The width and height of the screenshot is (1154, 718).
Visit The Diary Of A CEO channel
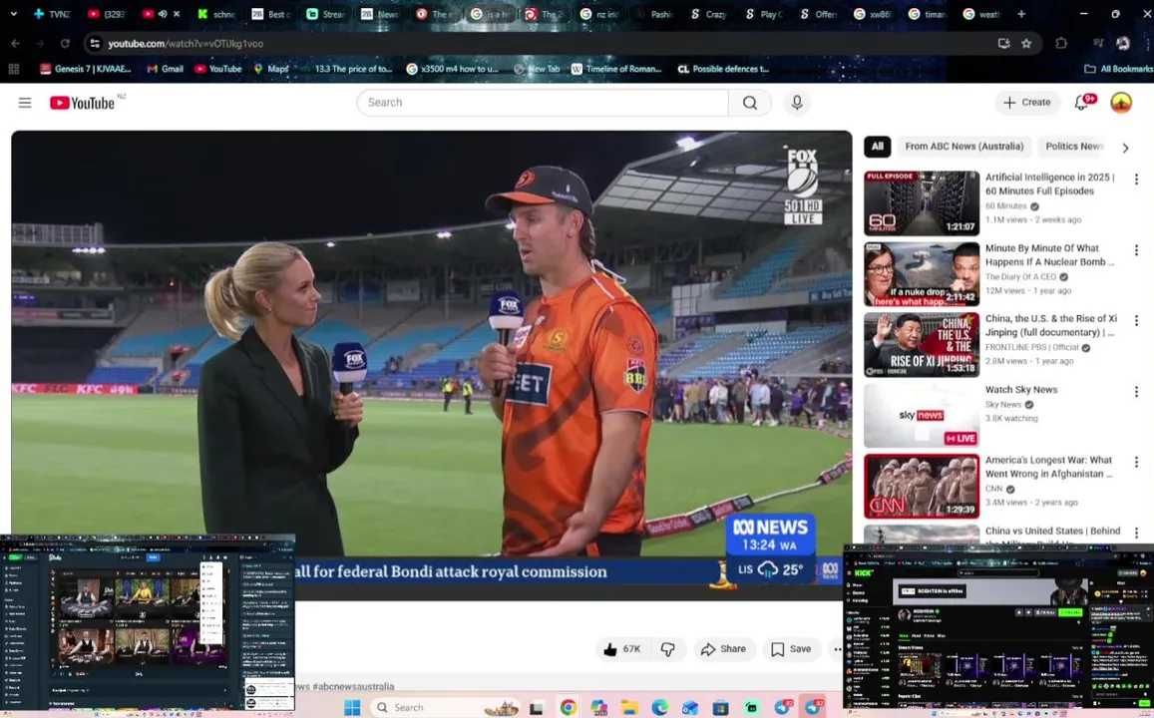point(1020,277)
